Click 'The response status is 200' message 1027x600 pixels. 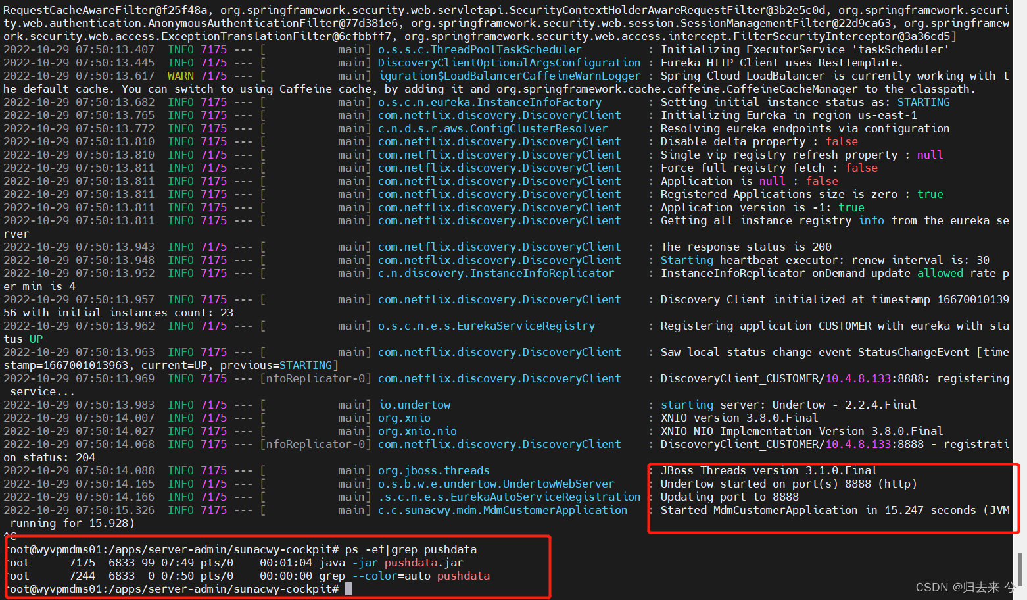pos(746,247)
